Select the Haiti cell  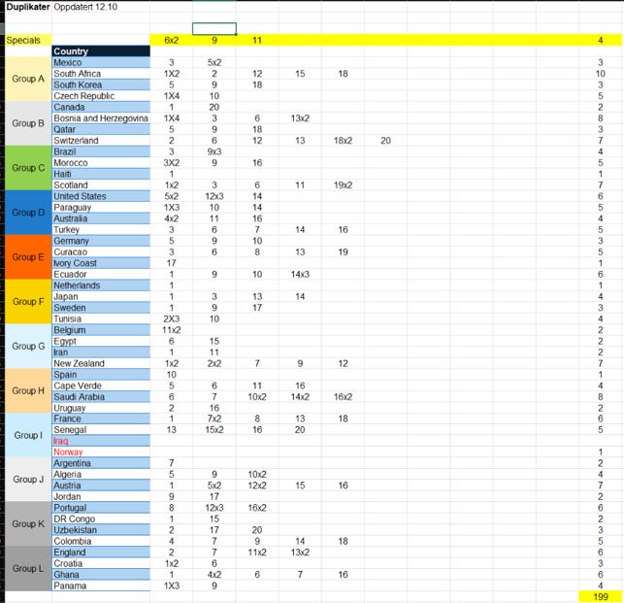(101, 174)
